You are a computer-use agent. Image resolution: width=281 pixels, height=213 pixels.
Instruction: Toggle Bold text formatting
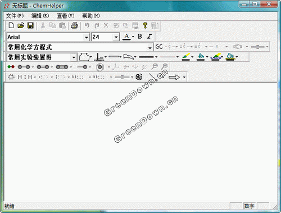(x=140, y=37)
